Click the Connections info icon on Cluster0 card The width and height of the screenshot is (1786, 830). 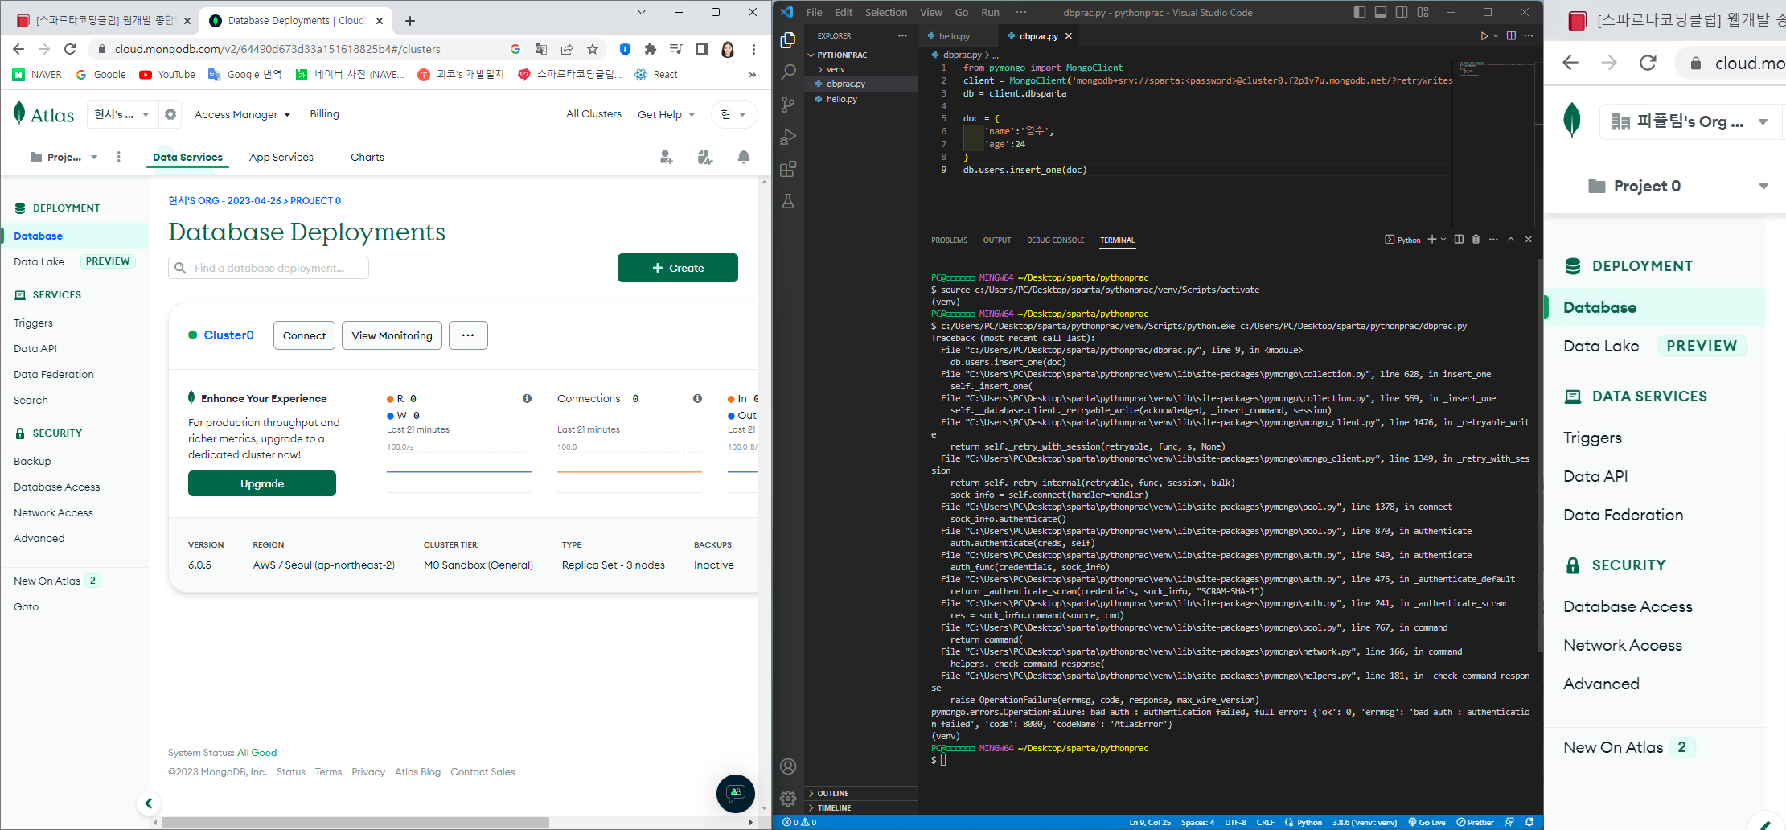697,398
